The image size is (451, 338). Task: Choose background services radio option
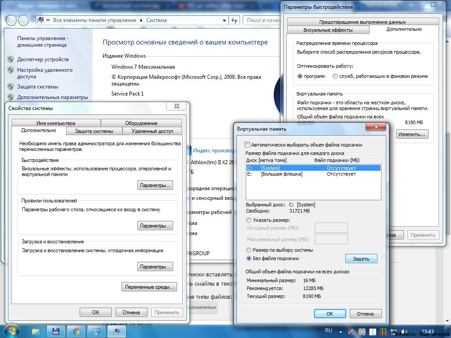coord(335,76)
